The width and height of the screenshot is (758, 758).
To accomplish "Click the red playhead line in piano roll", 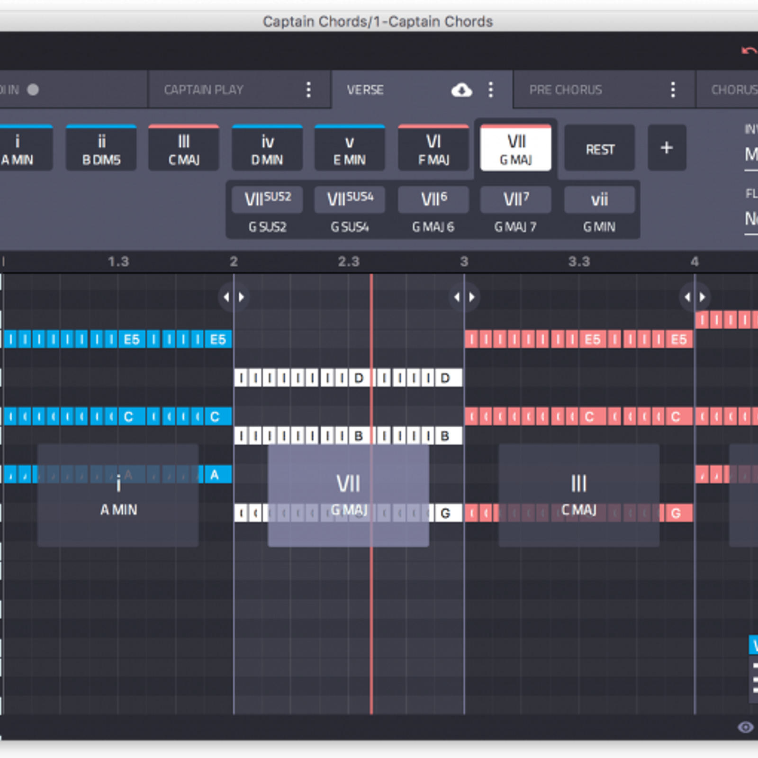I will pos(371,493).
